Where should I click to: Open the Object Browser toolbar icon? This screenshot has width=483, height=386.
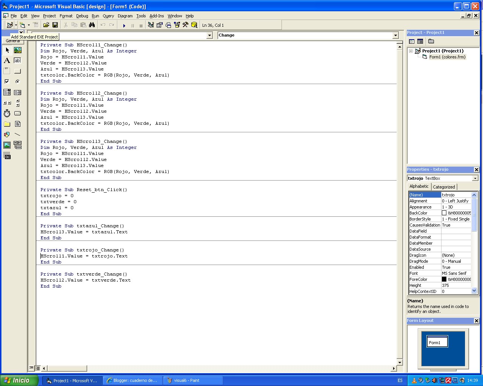(x=176, y=25)
